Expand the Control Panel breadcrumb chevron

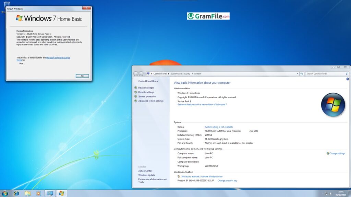(168, 74)
